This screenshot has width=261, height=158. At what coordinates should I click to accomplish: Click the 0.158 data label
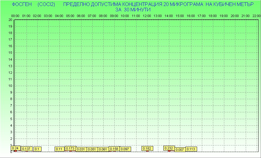(114, 148)
